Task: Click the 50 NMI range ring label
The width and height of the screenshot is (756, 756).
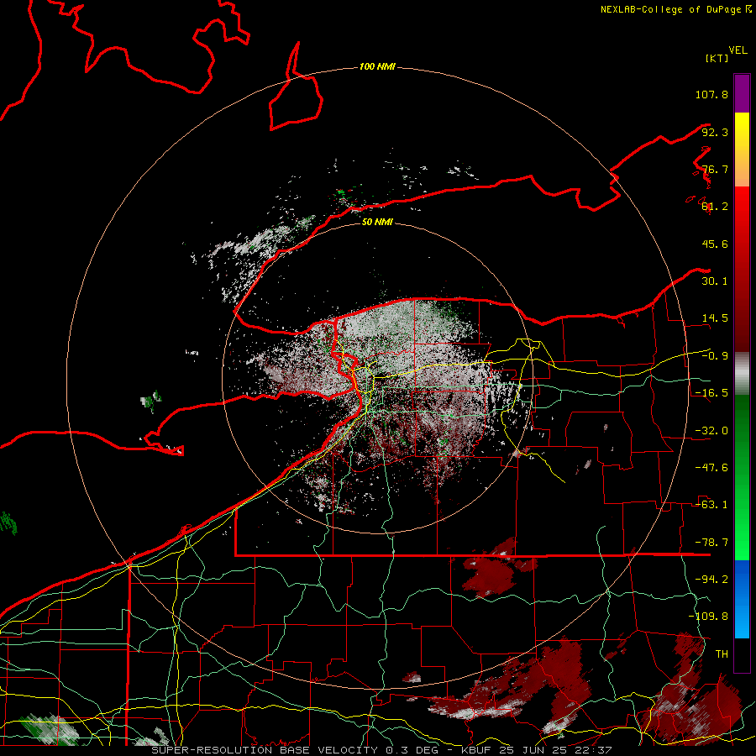Action: pos(377,222)
